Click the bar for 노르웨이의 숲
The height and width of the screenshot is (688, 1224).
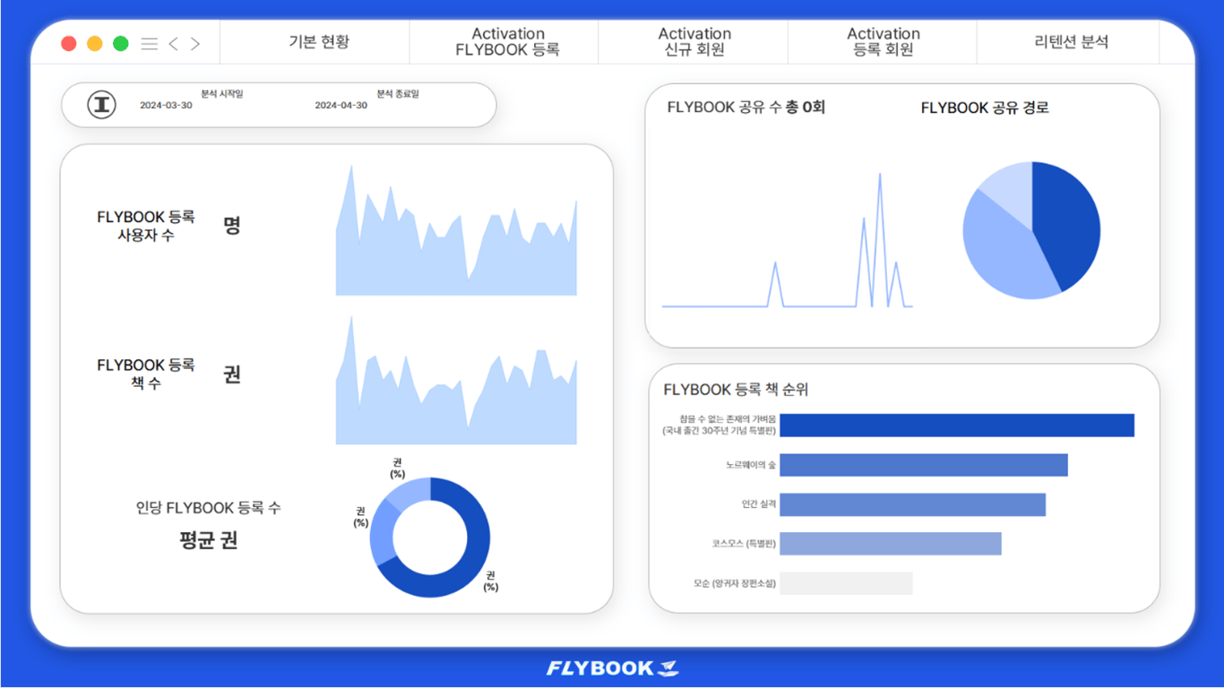coord(924,465)
